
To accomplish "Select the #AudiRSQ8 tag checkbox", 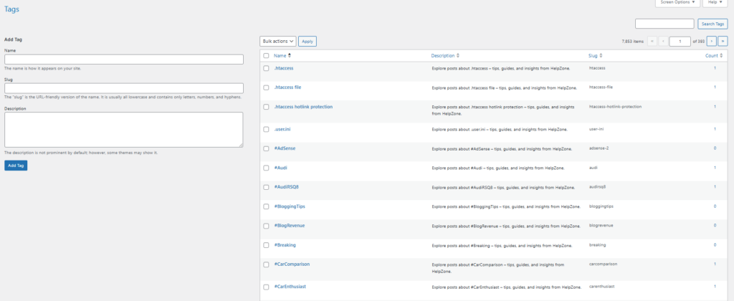I will click(266, 187).
